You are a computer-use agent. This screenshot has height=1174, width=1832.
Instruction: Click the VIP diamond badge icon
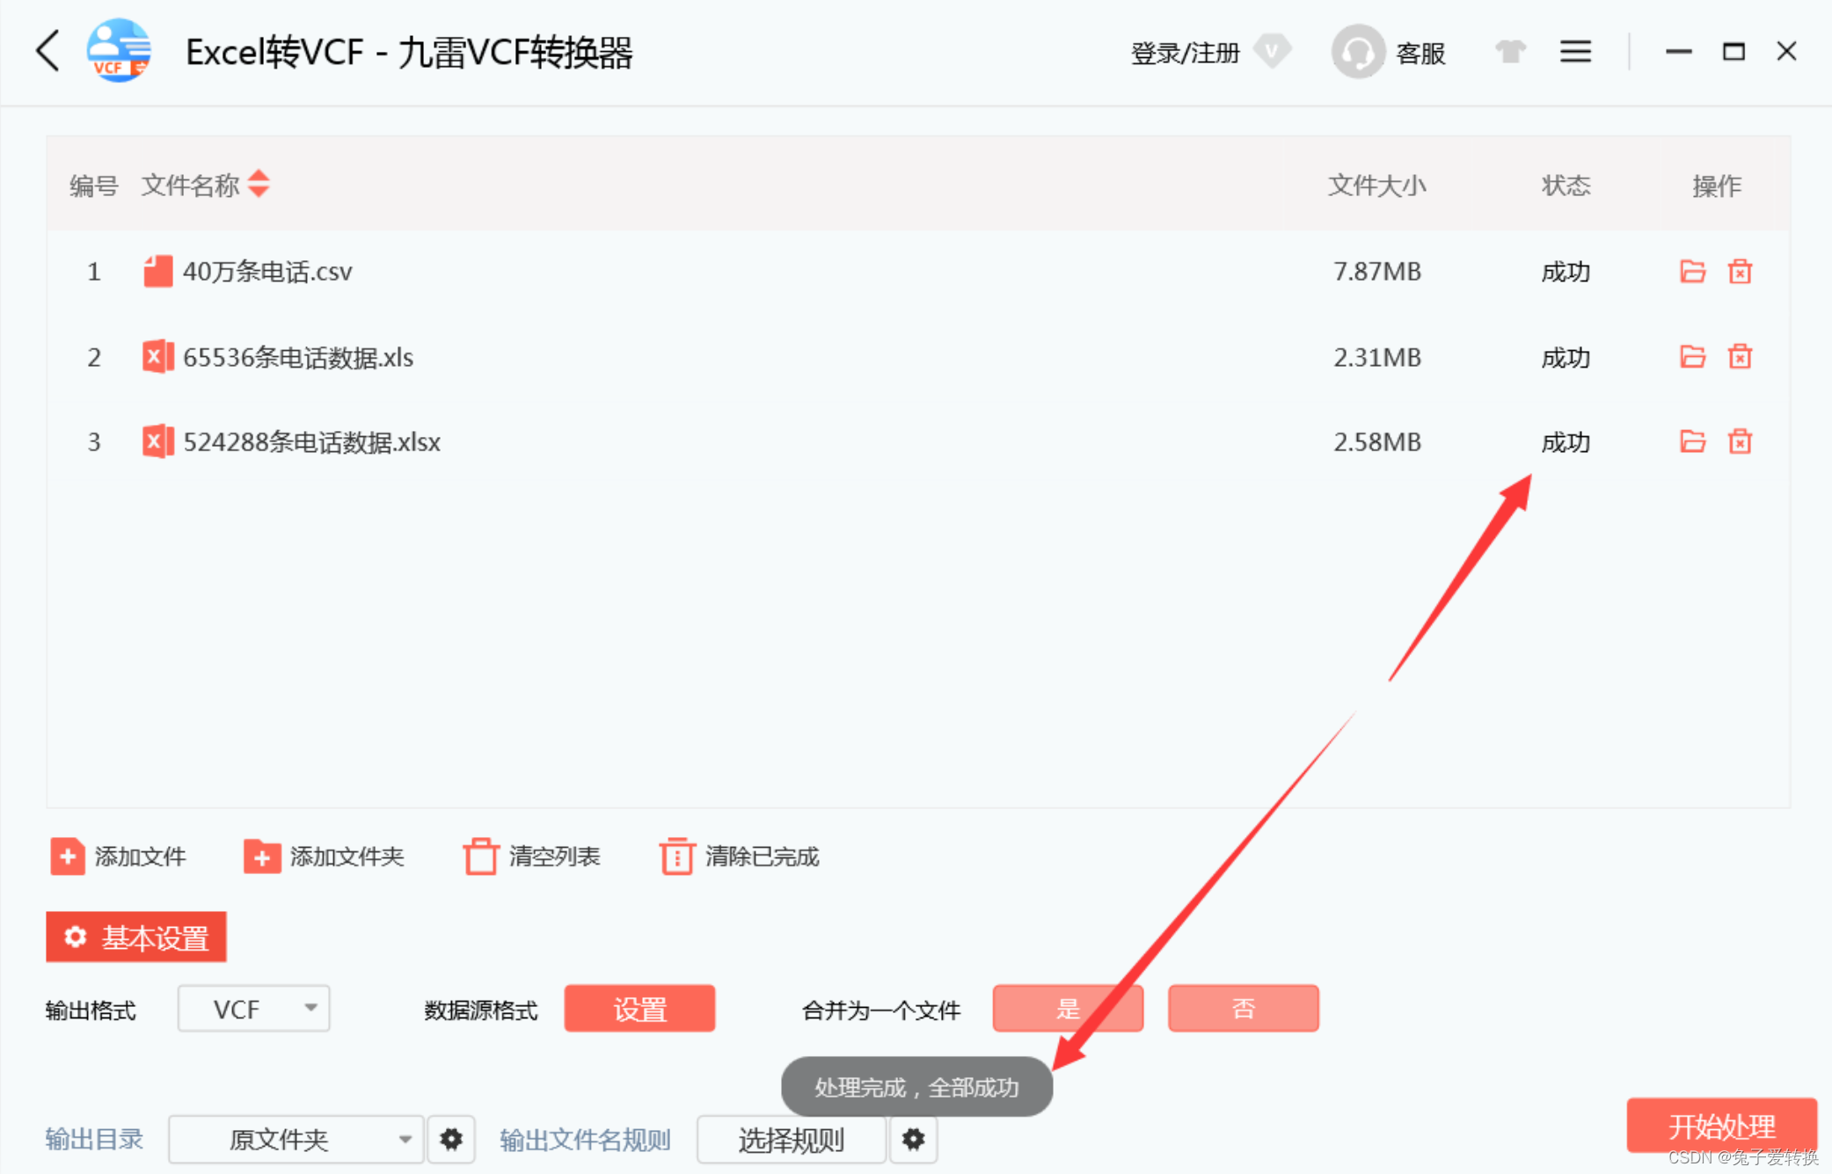(x=1272, y=51)
